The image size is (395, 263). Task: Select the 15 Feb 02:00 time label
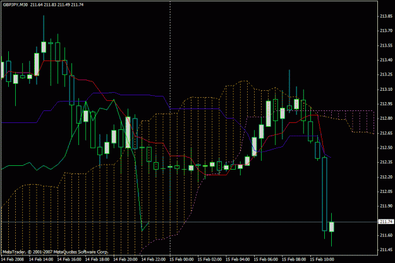[x=210, y=259]
